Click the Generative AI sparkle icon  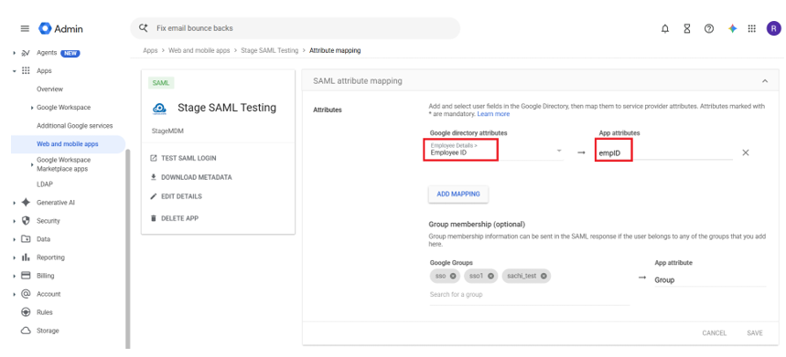(26, 203)
